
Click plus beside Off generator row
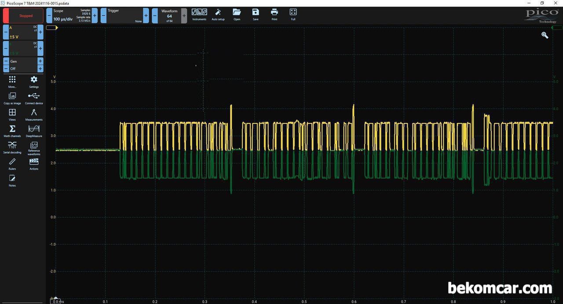pos(40,69)
